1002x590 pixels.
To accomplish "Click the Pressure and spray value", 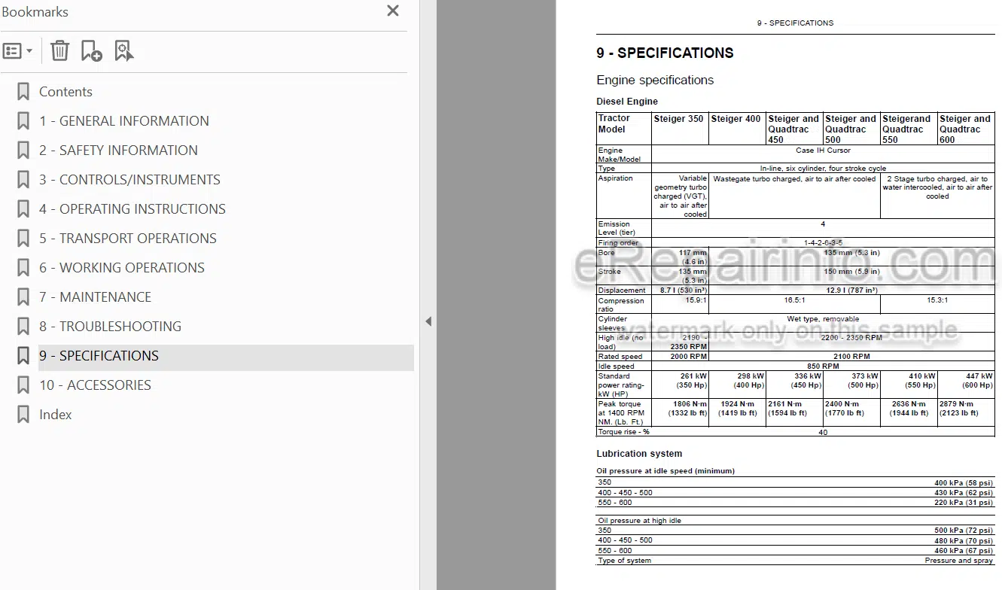I will coord(959,561).
